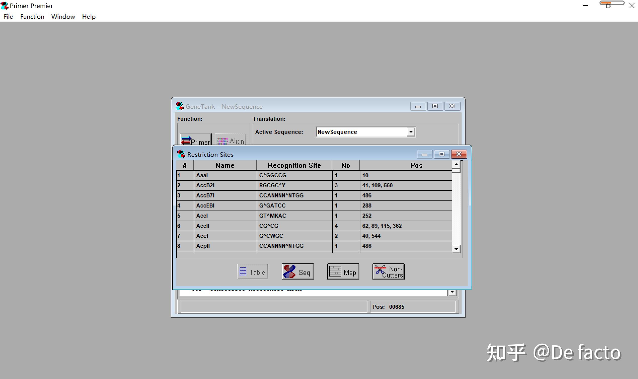Click the scroll down arrow of restriction table
The height and width of the screenshot is (379, 638).
pos(456,249)
